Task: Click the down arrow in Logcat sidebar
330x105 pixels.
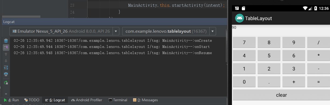Action: click(6, 61)
